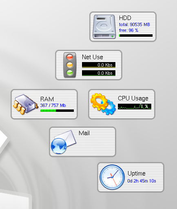The width and height of the screenshot is (177, 209).
Task: Click the "free: 96 %" text
Action: (x=128, y=30)
